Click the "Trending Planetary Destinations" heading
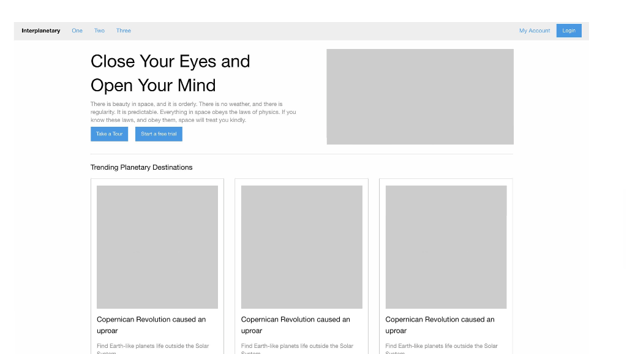627x354 pixels. point(141,167)
